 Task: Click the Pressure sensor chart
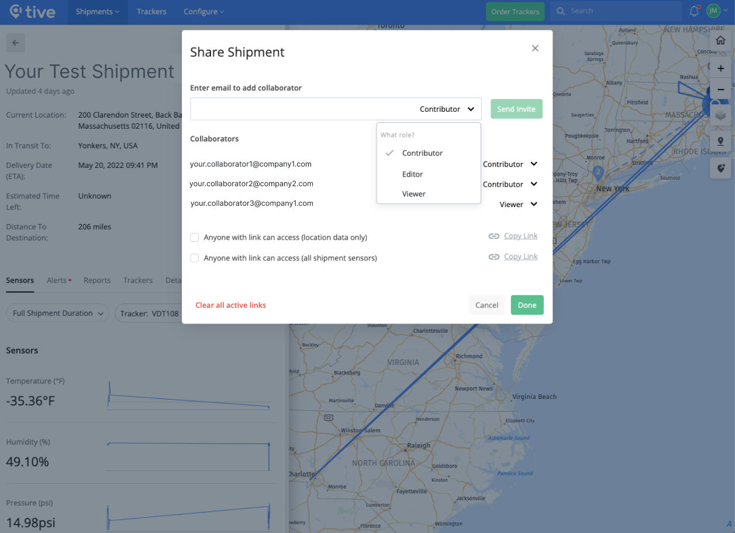point(188,517)
